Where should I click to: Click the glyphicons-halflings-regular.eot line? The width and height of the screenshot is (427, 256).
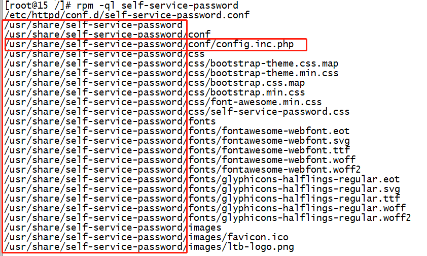pos(202,179)
